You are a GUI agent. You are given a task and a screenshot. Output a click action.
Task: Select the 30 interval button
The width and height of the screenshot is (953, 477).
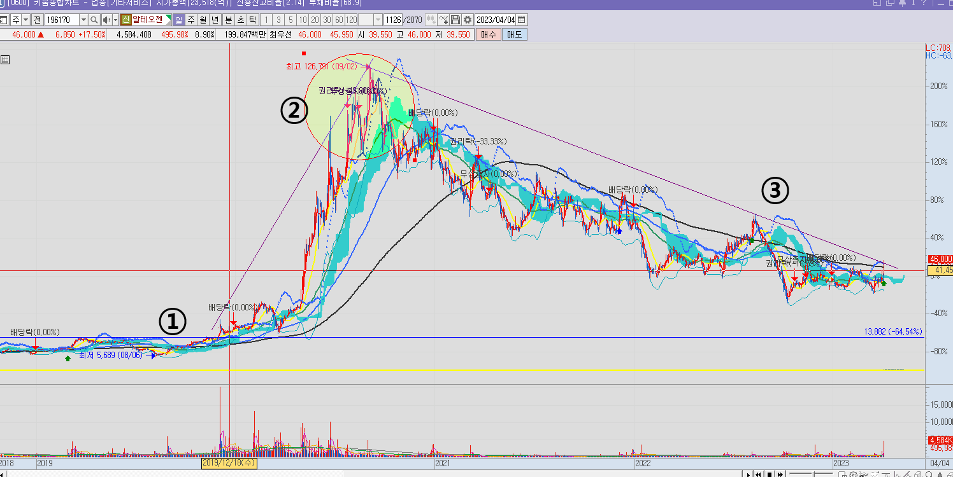(x=327, y=20)
